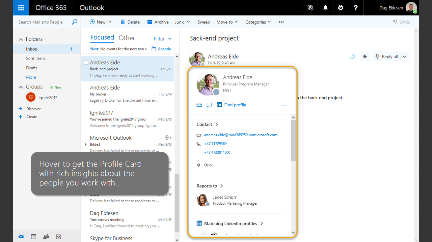Image resolution: width=432 pixels, height=242 pixels.
Task: Open the Filter dropdown
Action: [162, 38]
